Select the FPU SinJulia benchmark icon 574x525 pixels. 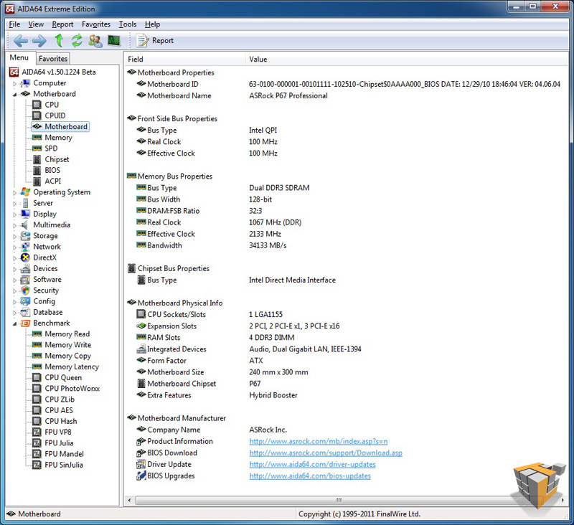coord(37,465)
